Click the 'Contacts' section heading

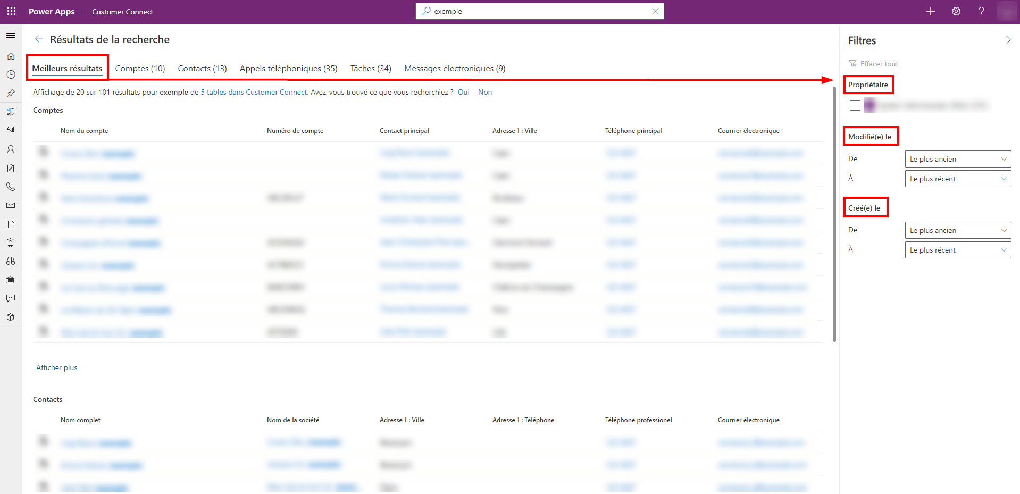(48, 399)
